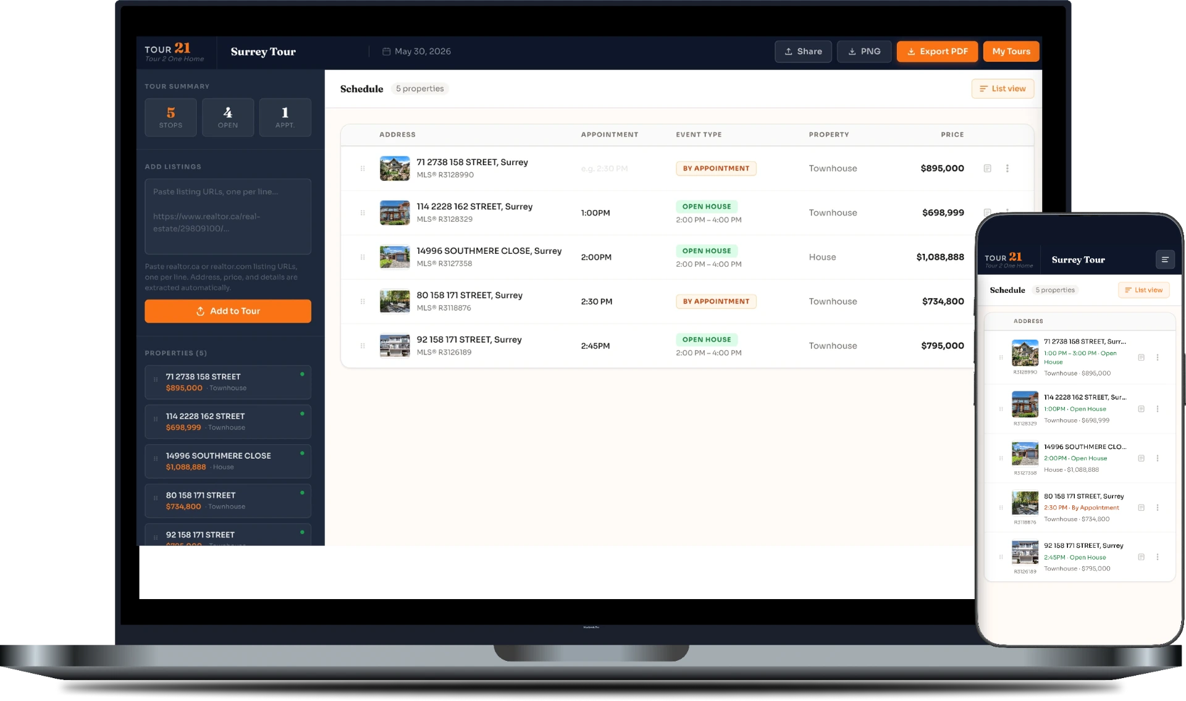Toggle List view on the phone
Viewport: 1186px width, 701px height.
coord(1143,290)
